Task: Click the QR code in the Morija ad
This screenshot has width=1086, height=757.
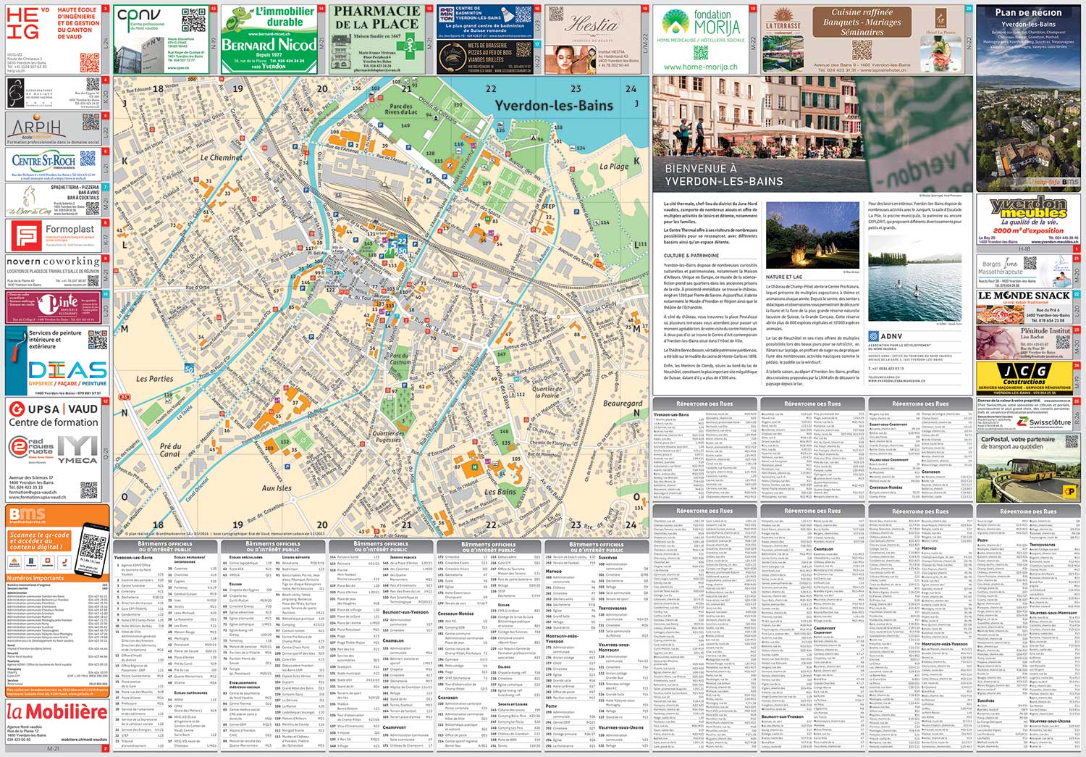Action: [x=700, y=53]
